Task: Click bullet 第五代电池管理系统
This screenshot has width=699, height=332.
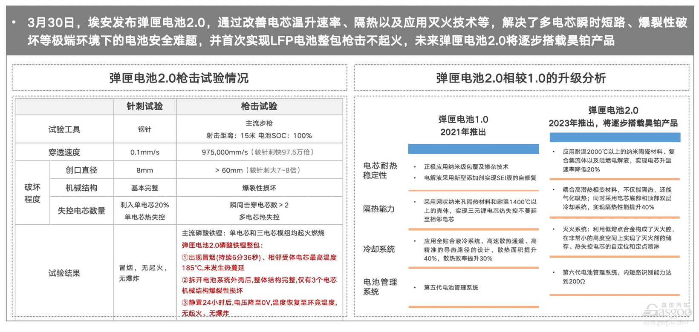Action: tap(451, 288)
